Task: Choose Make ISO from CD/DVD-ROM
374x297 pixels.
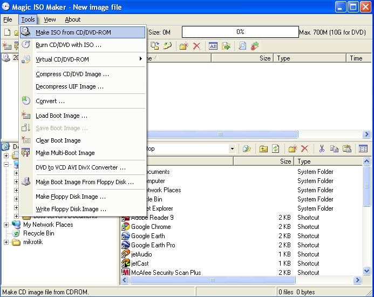Action: tap(73, 32)
